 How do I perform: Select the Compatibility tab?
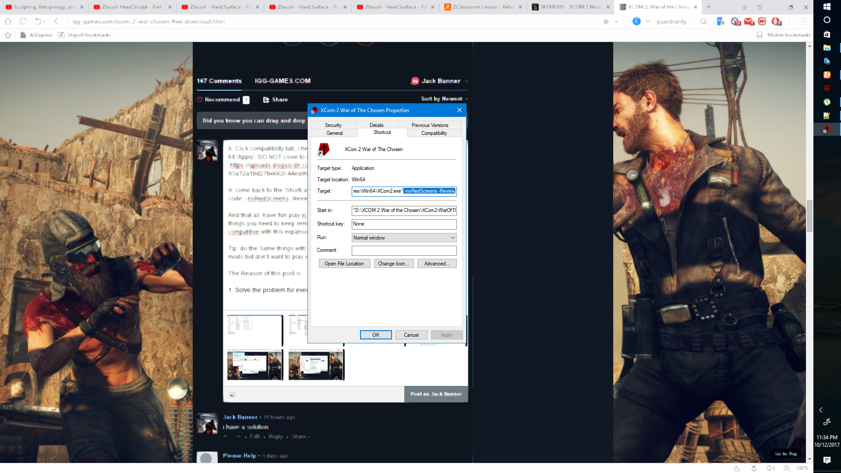[434, 133]
